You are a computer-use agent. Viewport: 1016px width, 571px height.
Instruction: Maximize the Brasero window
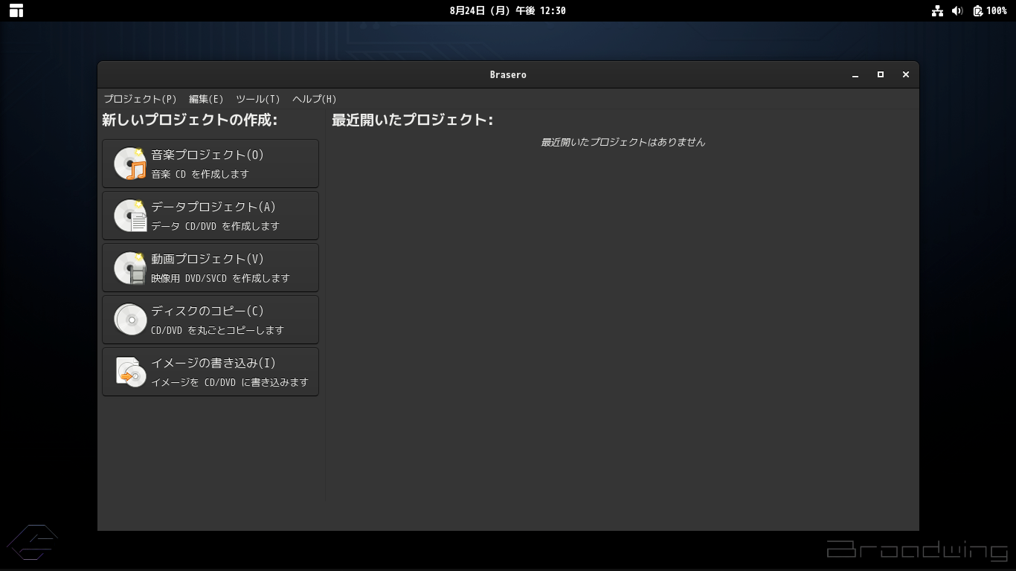pos(881,74)
